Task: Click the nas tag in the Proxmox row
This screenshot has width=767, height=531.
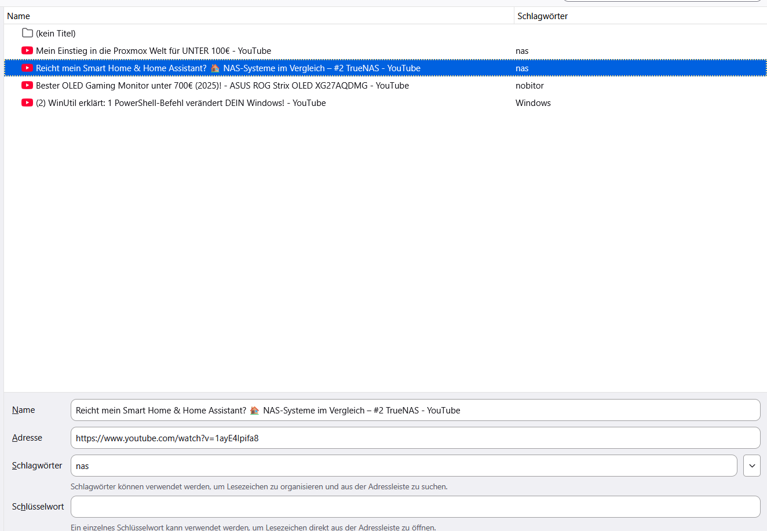Action: (x=522, y=51)
